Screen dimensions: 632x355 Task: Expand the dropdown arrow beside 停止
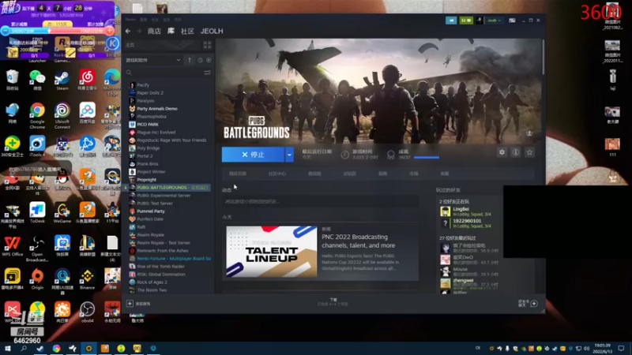(x=289, y=155)
